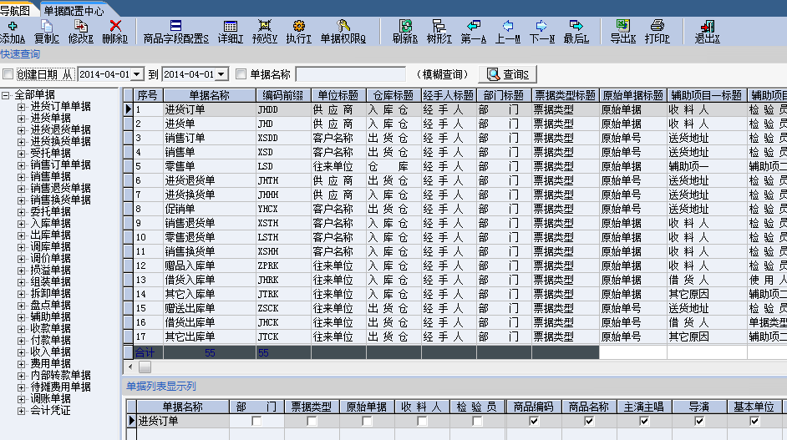Image resolution: width=787 pixels, height=440 pixels.
Task: Enable the 创建日期 date filter checkbox
Action: pos(8,74)
